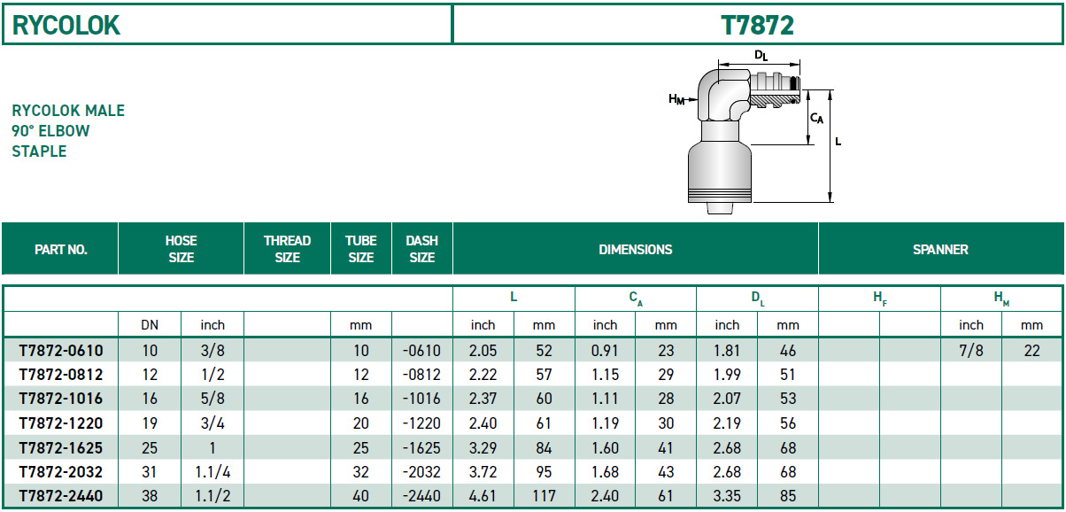This screenshot has height=512, width=1066.
Task: Select part number T7872-1220
Action: click(x=60, y=423)
